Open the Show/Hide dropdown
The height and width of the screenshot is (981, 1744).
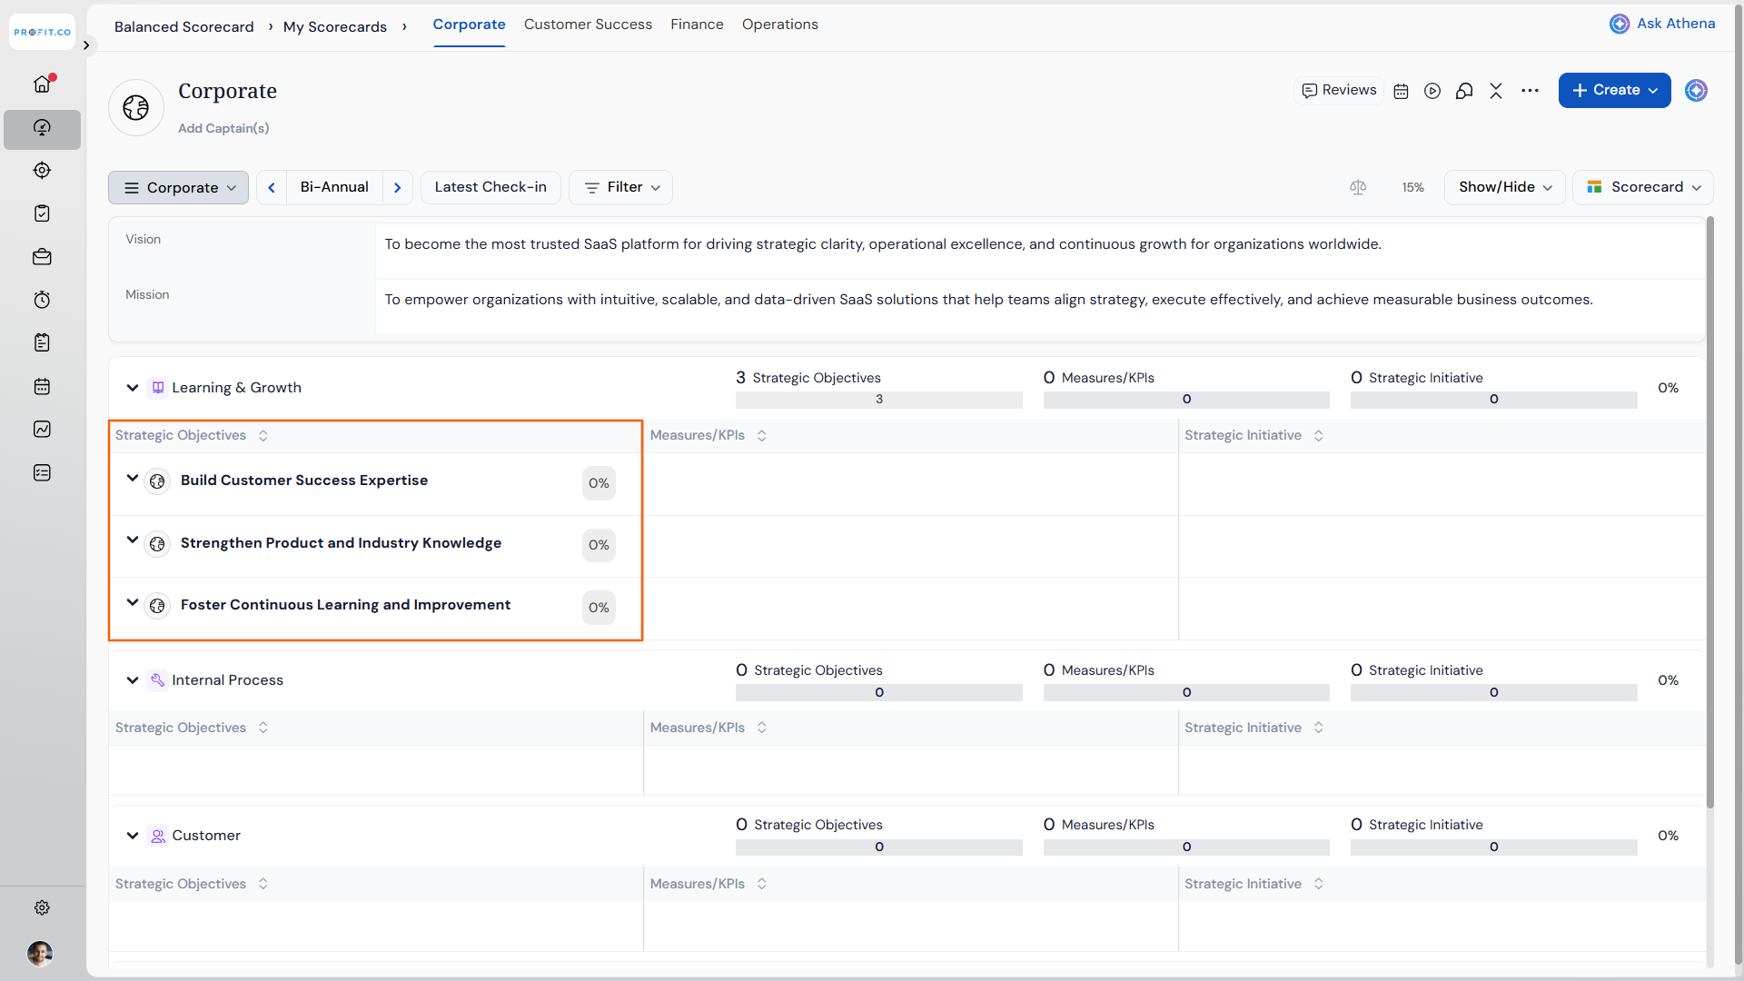point(1504,187)
